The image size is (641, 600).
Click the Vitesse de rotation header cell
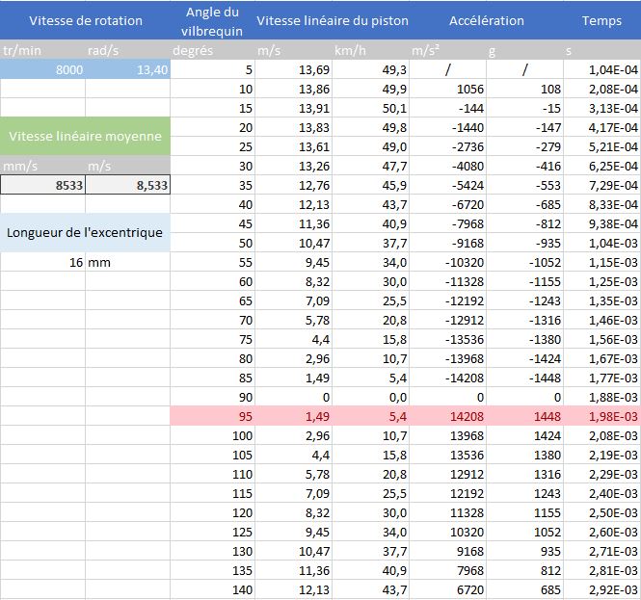(x=85, y=20)
